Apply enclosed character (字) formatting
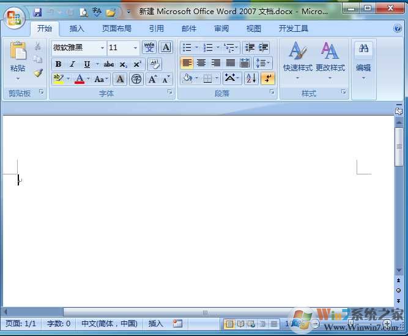The height and width of the screenshot is (336, 408). (x=136, y=79)
